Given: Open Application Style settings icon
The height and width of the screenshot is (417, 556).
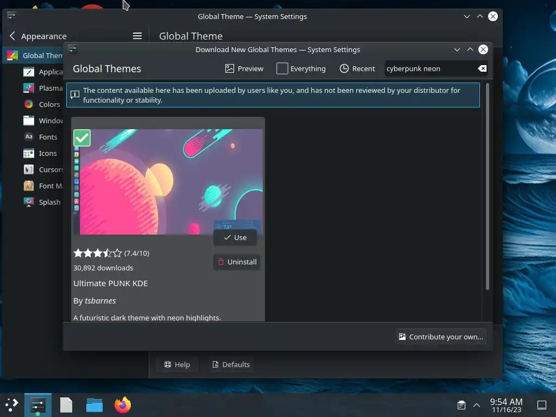Looking at the screenshot, I should [x=29, y=72].
